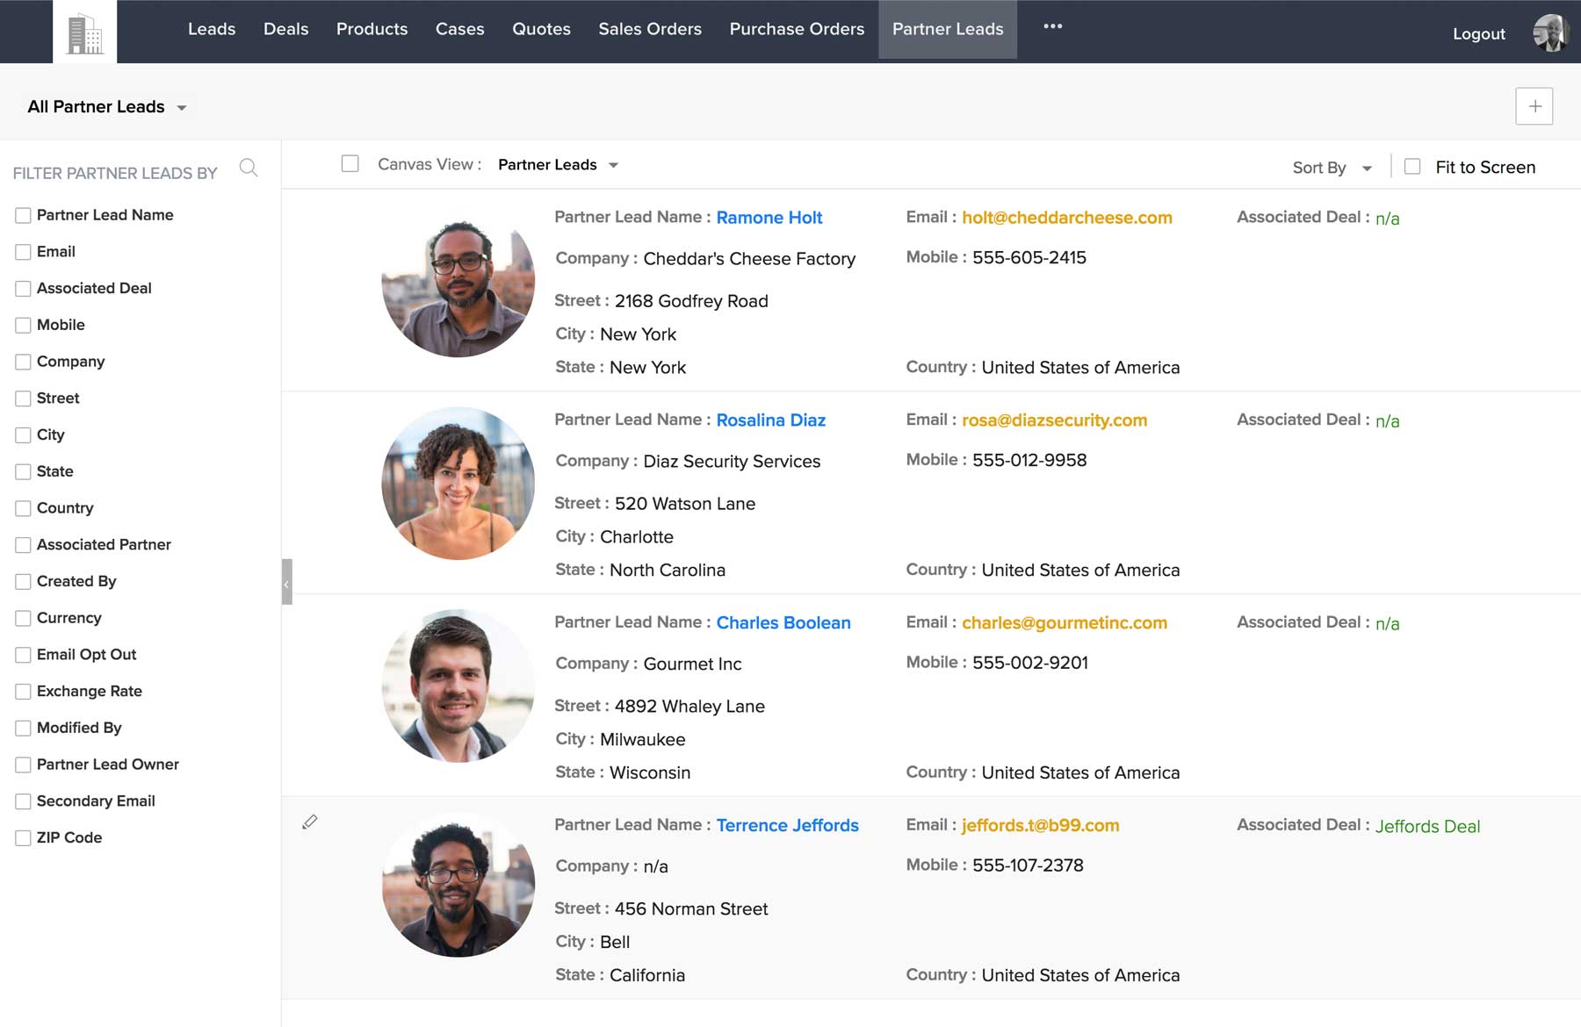This screenshot has width=1581, height=1027.
Task: Expand the All Partner Leads view dropdown
Action: click(107, 107)
